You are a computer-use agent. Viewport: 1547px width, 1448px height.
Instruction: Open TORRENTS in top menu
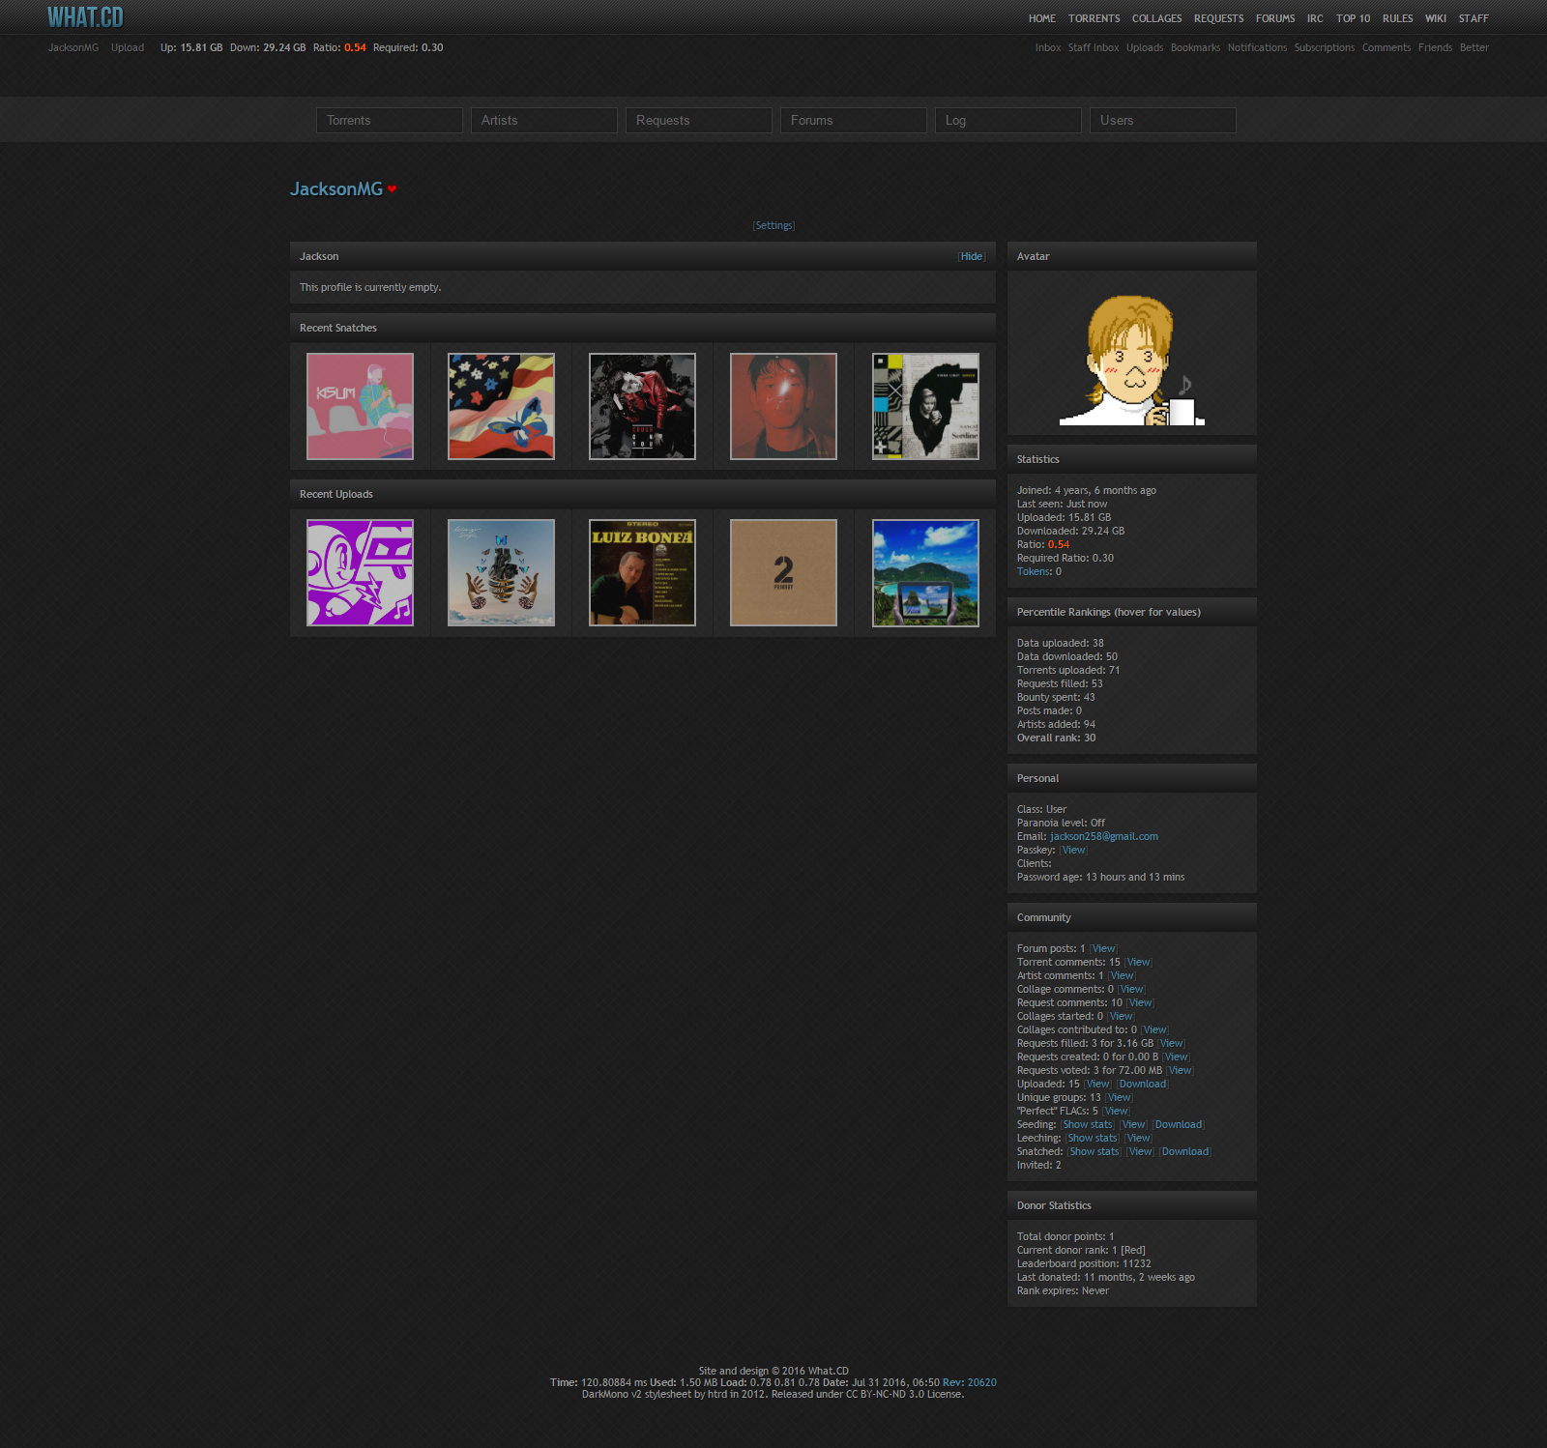pos(1095,18)
